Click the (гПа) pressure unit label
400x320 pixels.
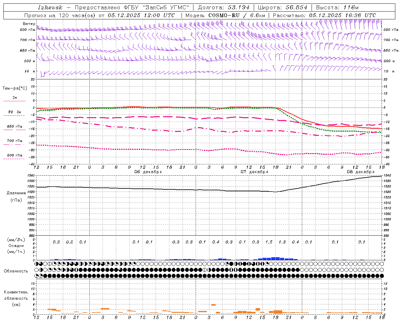[x=16, y=200]
